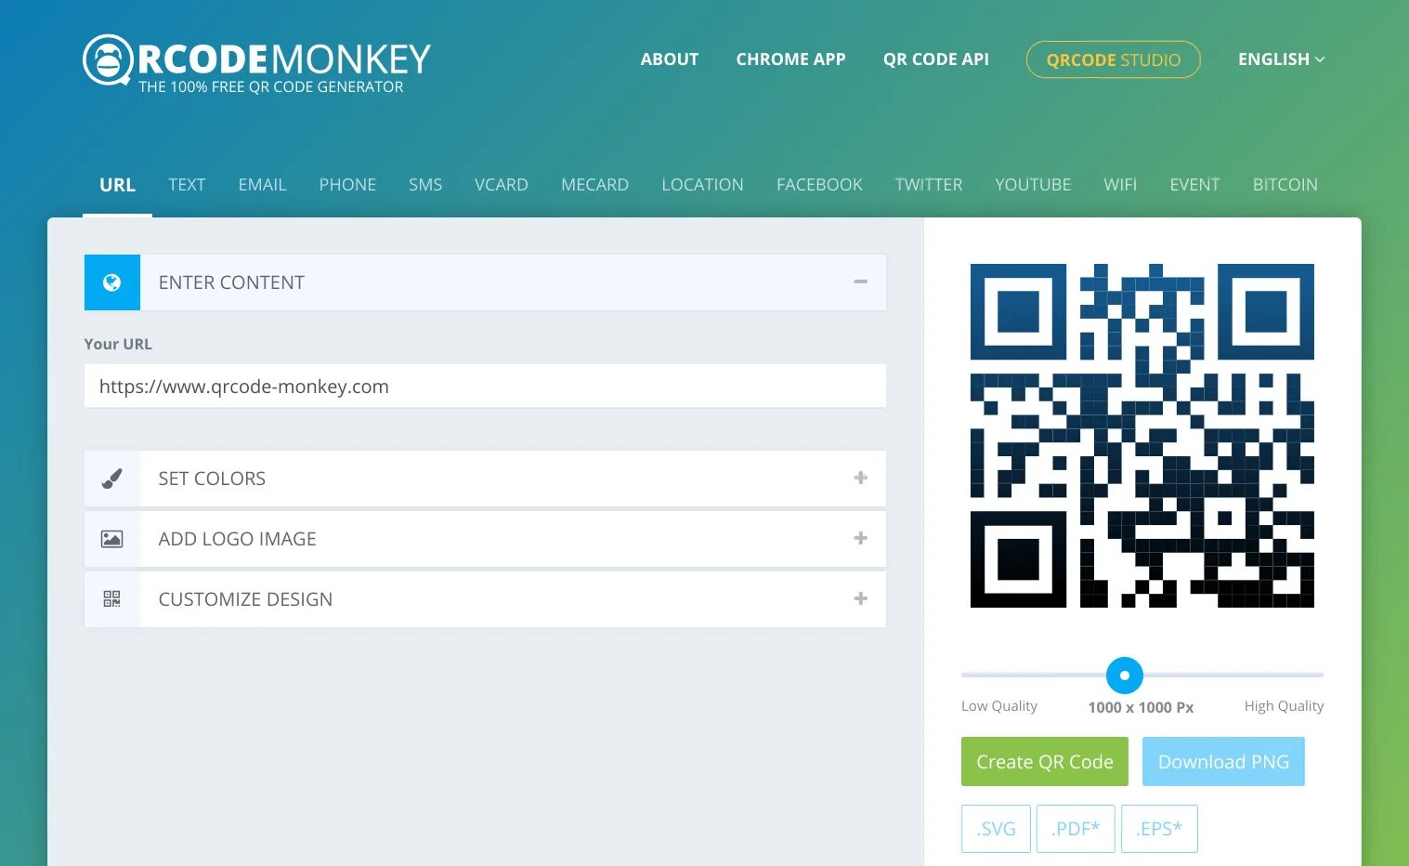Download the QR code as .SVG

pos(996,829)
